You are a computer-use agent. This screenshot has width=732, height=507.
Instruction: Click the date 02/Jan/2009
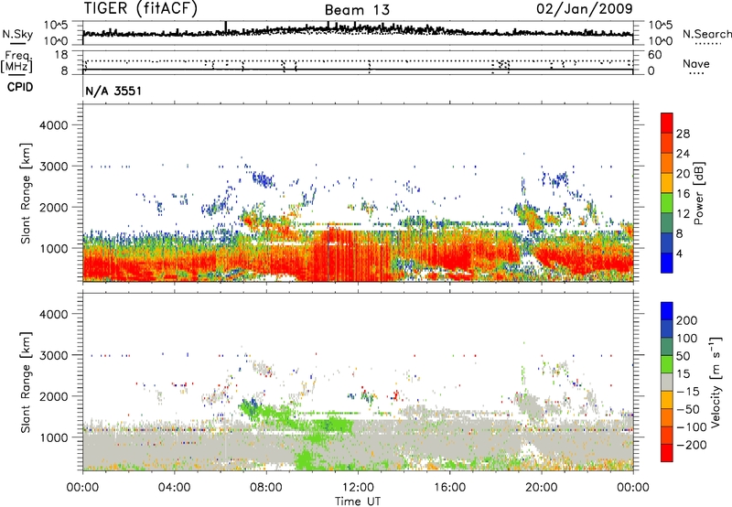(585, 8)
